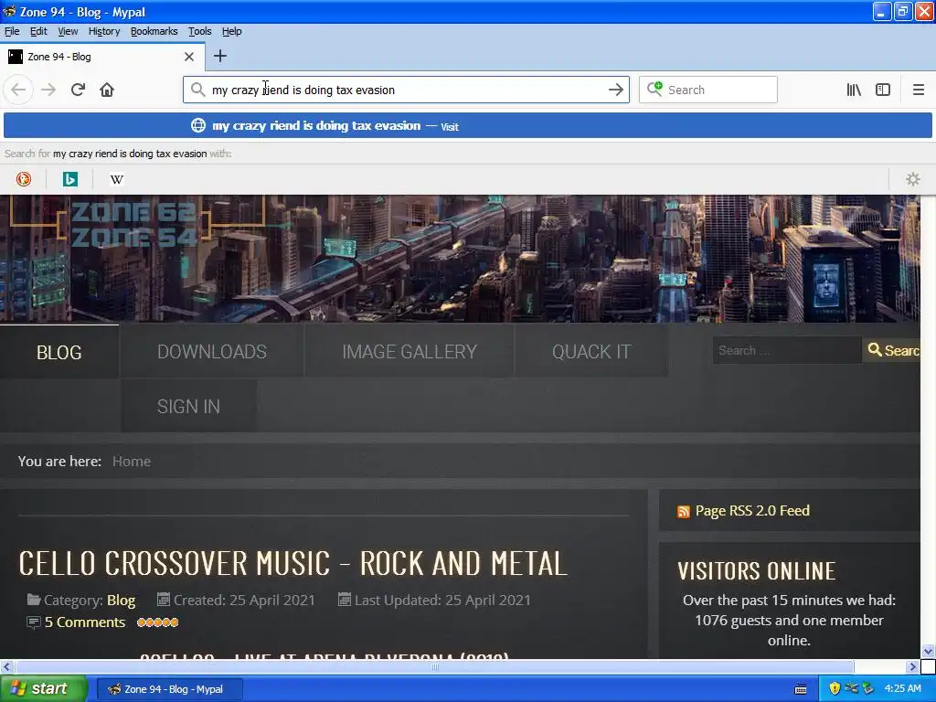Open the DOWNLOADS navigation tab
The image size is (936, 702).
pos(212,352)
